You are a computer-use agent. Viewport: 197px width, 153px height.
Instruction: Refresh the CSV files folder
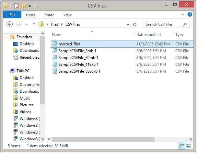coord(135,24)
